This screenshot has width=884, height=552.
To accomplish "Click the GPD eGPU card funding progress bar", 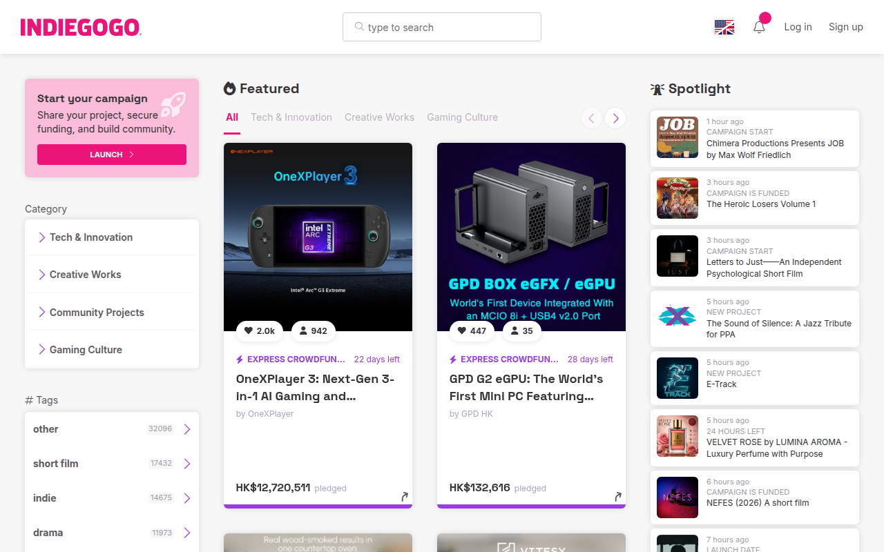I will coord(531,506).
